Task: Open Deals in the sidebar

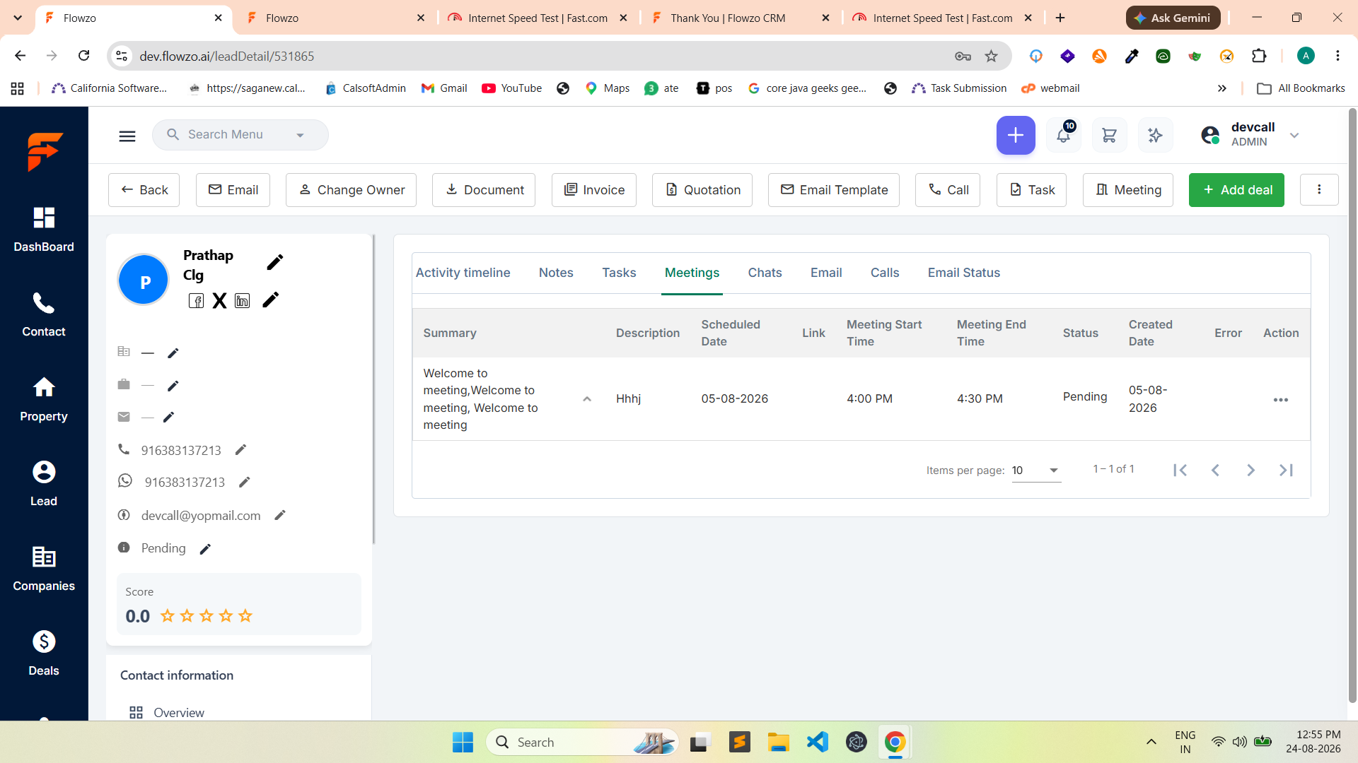Action: pos(44,653)
